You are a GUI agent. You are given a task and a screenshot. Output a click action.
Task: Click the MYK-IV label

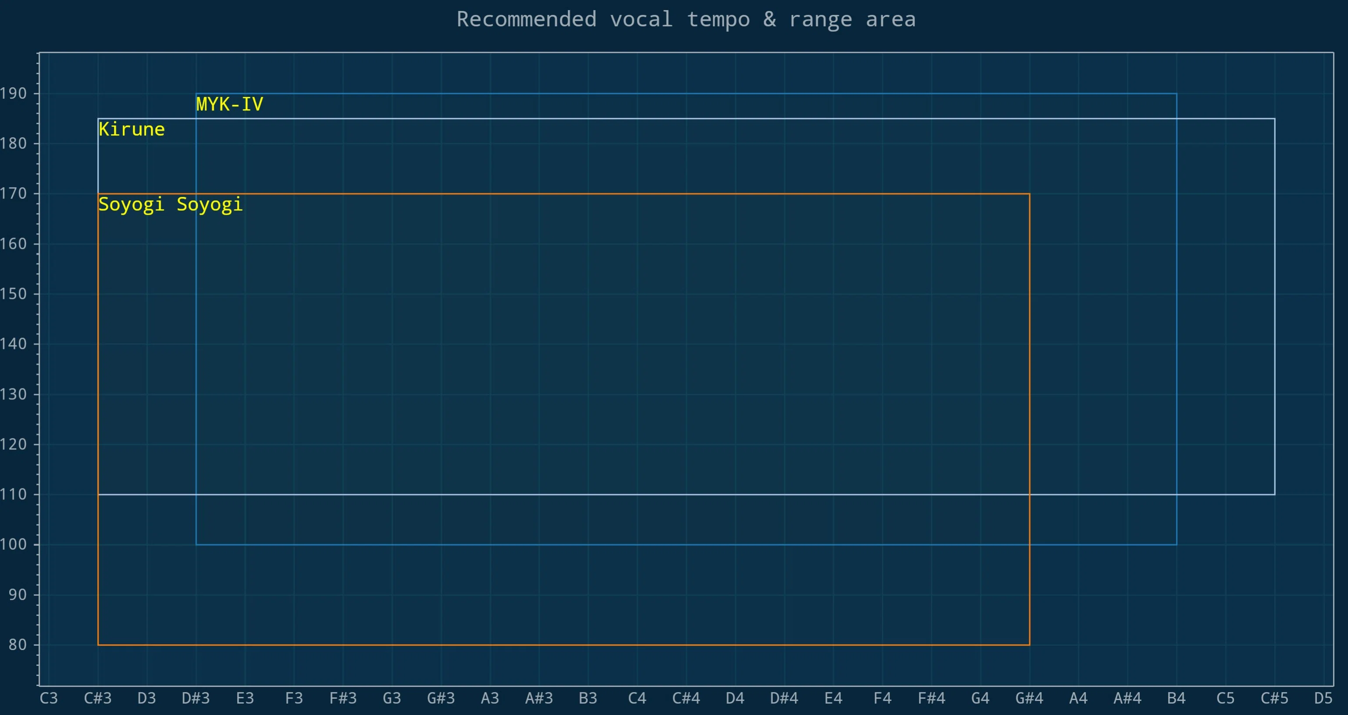(x=229, y=104)
